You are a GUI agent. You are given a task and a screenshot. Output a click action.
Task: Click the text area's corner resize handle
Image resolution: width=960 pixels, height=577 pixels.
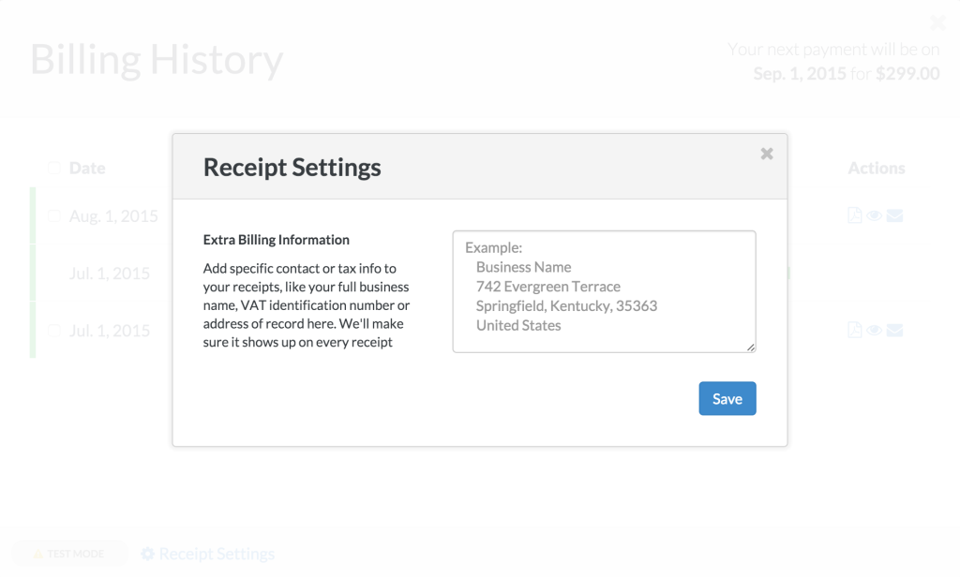(751, 347)
